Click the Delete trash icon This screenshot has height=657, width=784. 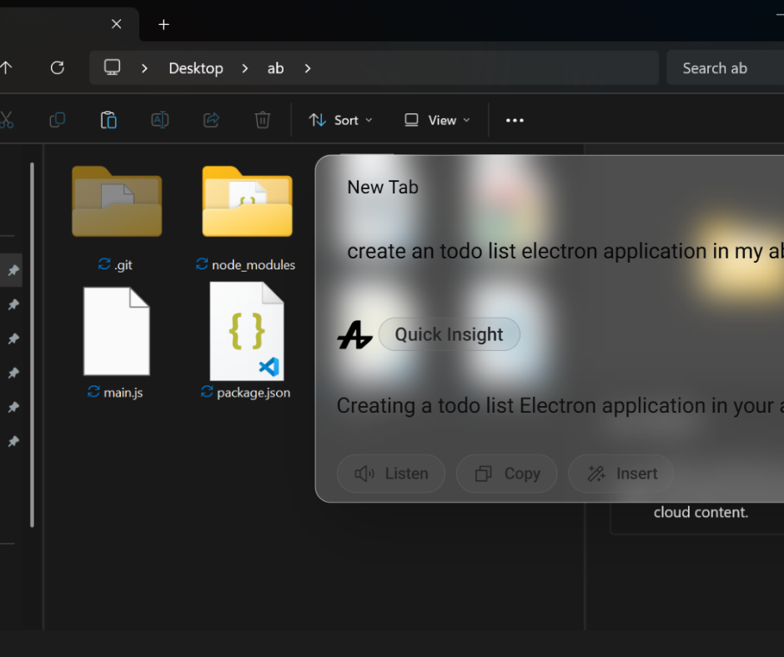pos(263,120)
